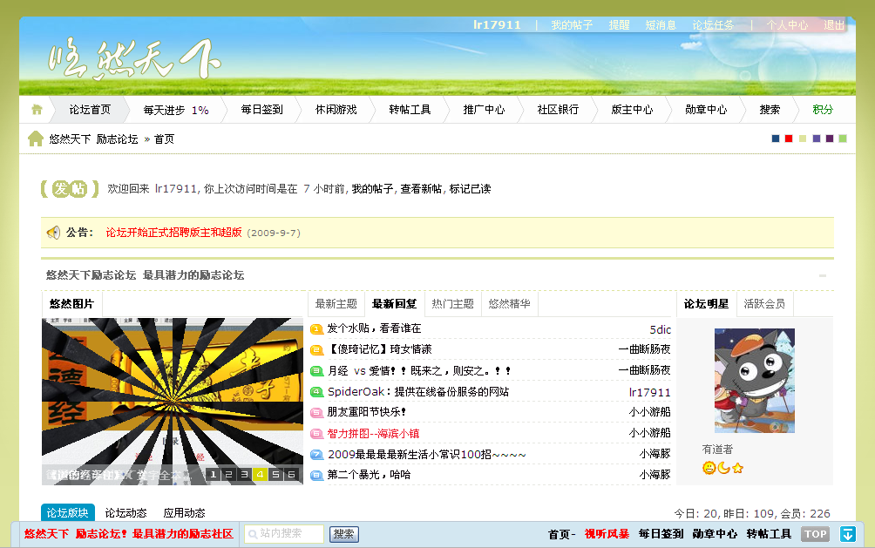Click the forum star wolf avatar
The height and width of the screenshot is (548, 875).
click(x=754, y=381)
